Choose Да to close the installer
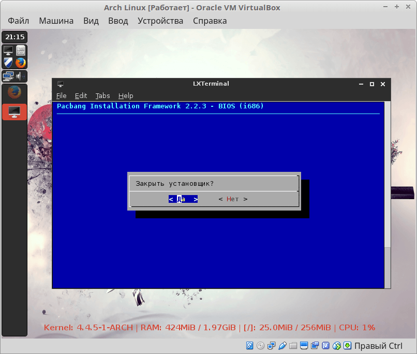Viewport: 417px width, 354px height. 183,199
